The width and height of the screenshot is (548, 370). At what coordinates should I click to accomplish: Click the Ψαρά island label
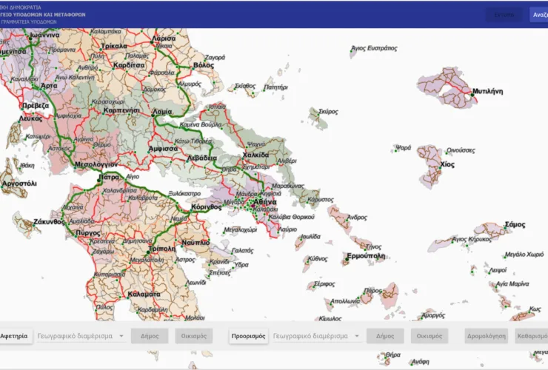click(404, 147)
